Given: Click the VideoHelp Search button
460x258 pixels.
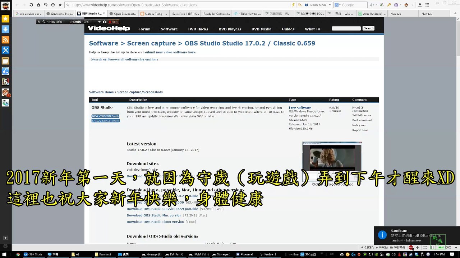Looking at the screenshot, I should [x=368, y=28].
